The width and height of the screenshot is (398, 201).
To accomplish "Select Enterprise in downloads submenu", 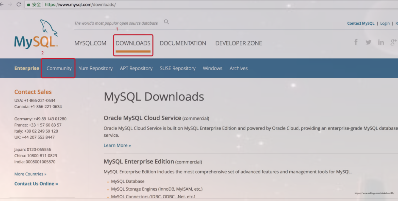I will point(27,68).
